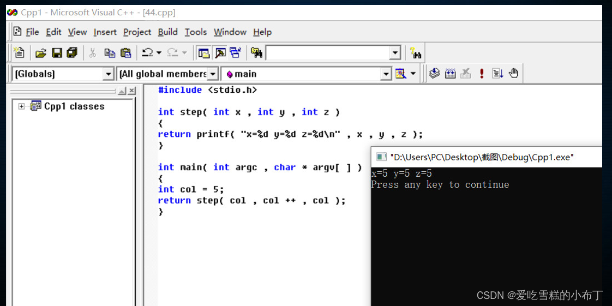This screenshot has height=306, width=612.
Task: Open the Insert menu
Action: point(105,32)
